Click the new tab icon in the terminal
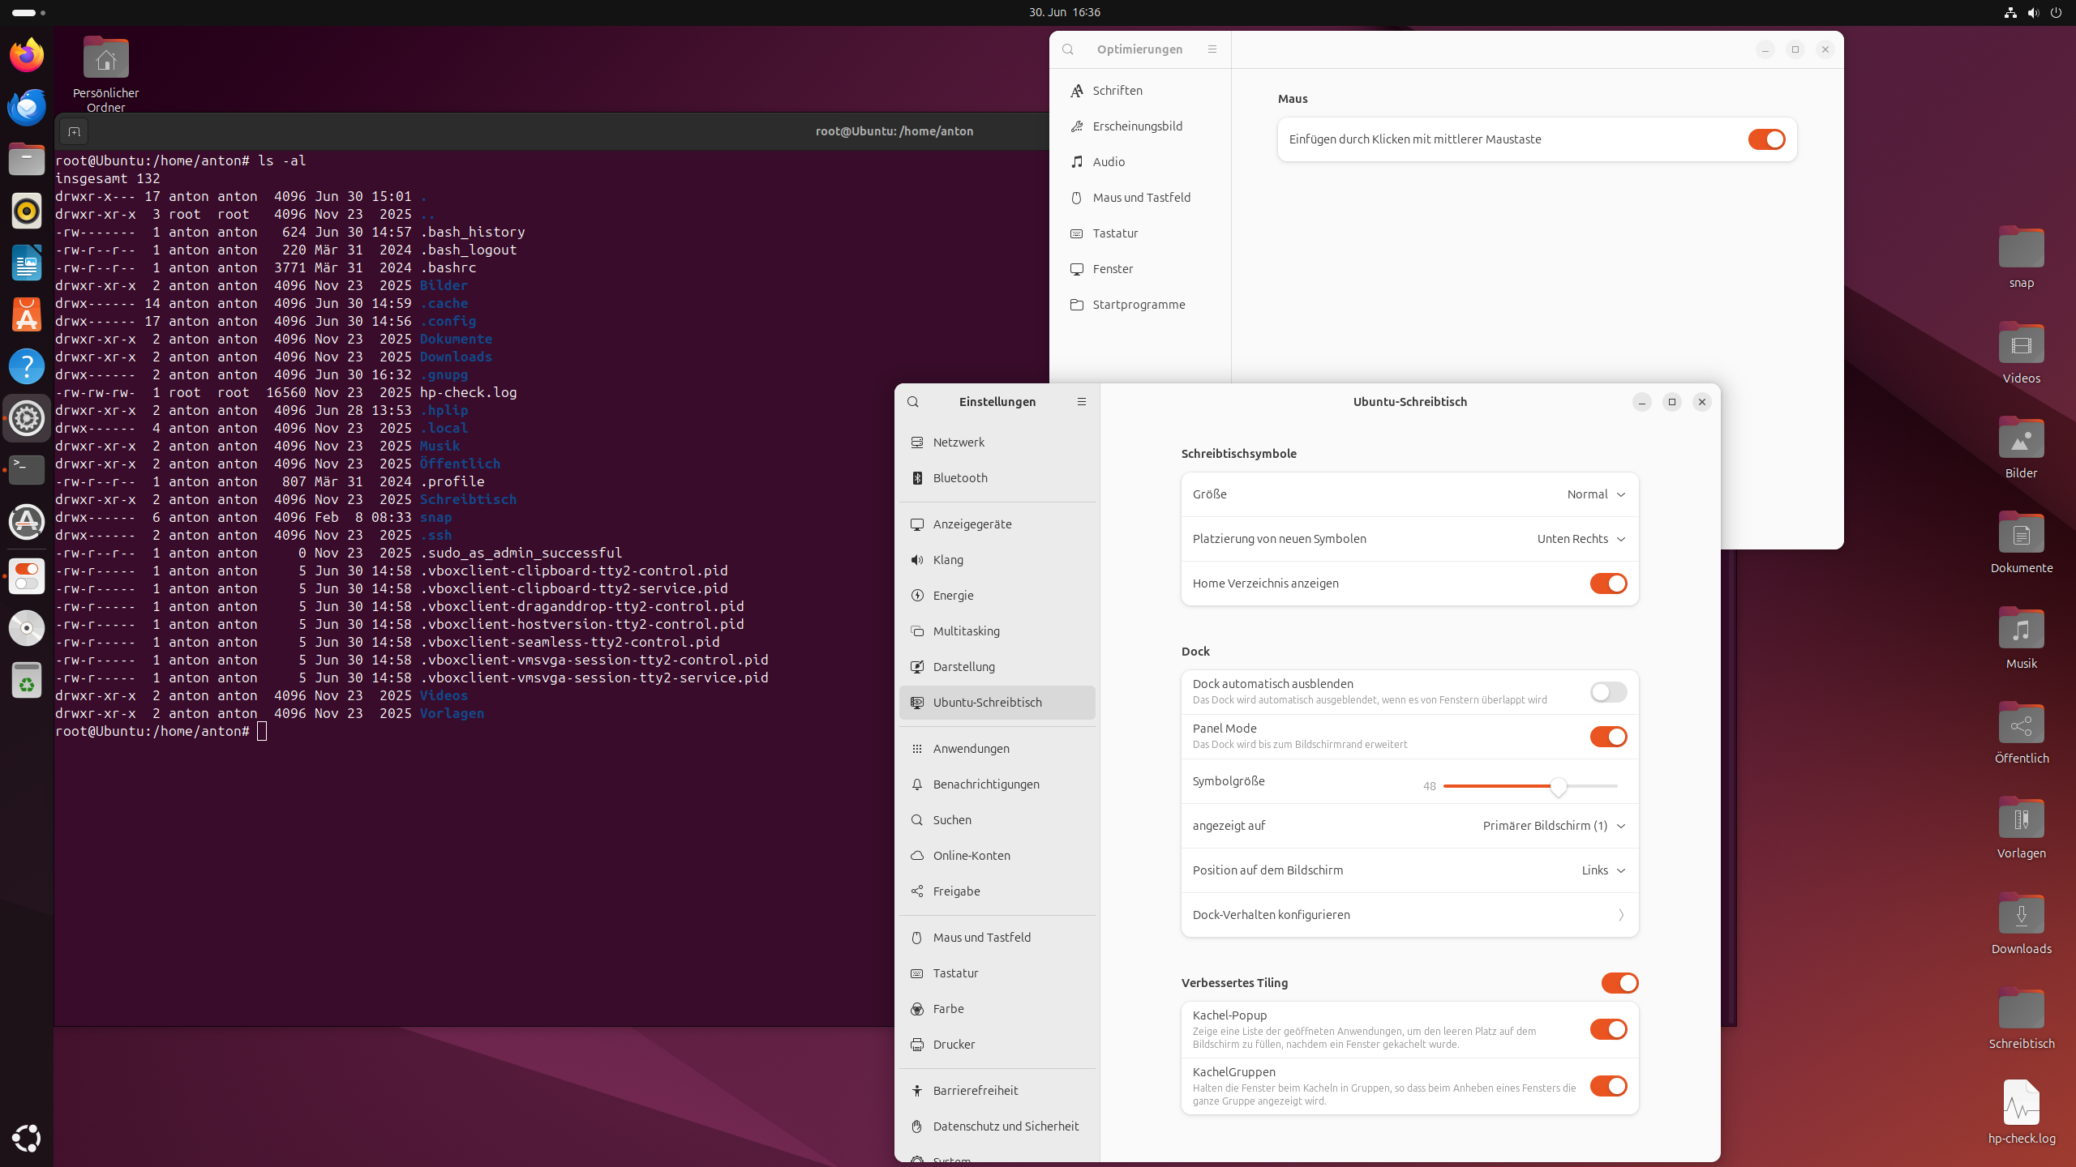Viewport: 2076px width, 1167px height. (74, 131)
